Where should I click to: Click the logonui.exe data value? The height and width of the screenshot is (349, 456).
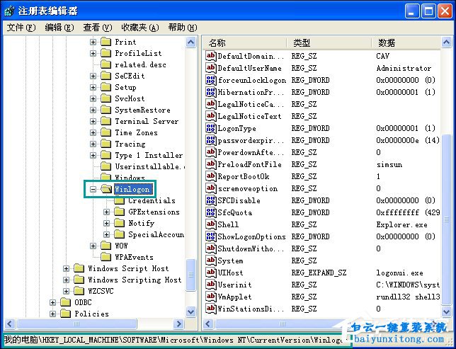pos(399,273)
